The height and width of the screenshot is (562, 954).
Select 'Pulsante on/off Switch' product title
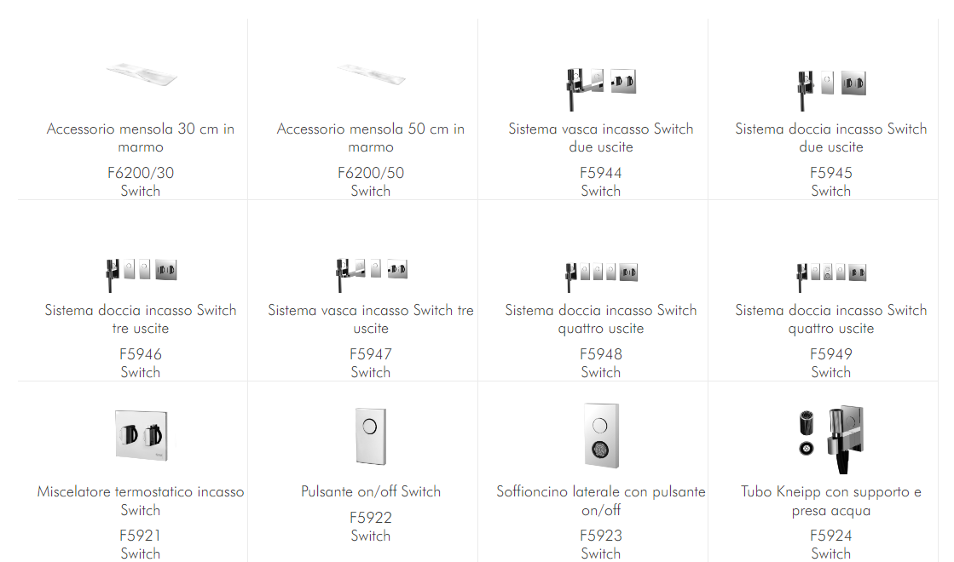coord(371,491)
